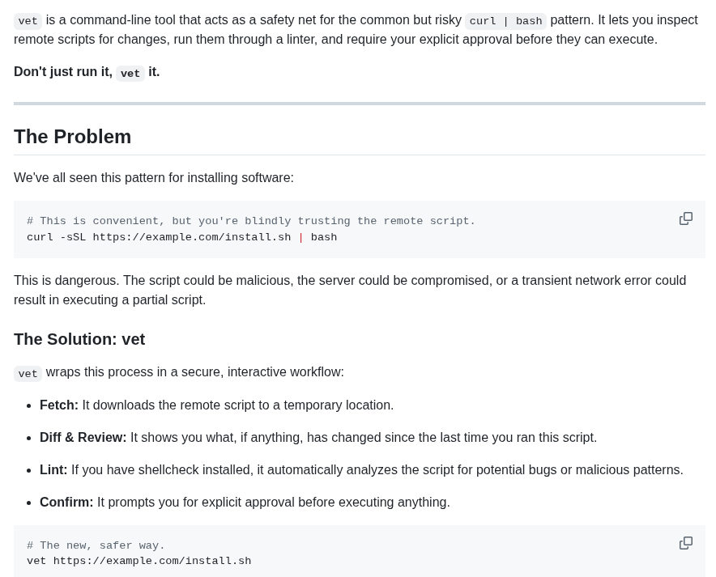
Task: Click the horizontal divider above The Problem
Action: 360,104
